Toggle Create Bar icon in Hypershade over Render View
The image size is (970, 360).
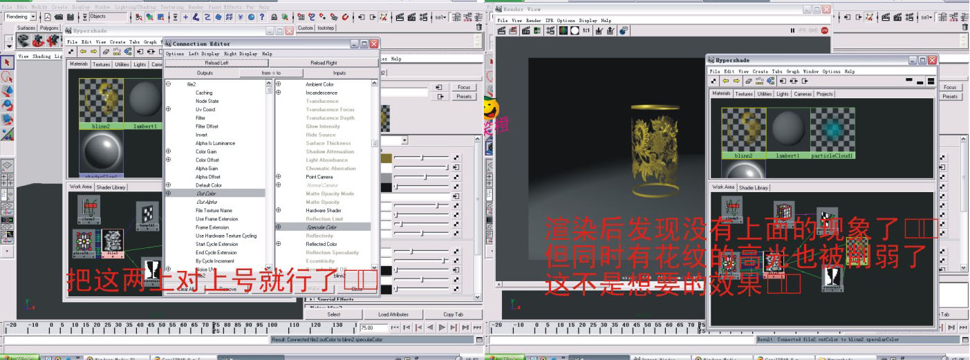coord(713,81)
